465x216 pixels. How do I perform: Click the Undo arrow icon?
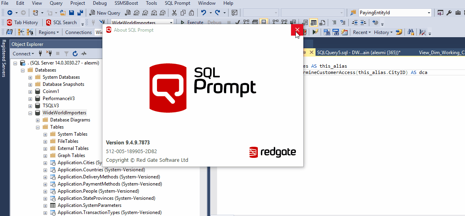coord(204,13)
